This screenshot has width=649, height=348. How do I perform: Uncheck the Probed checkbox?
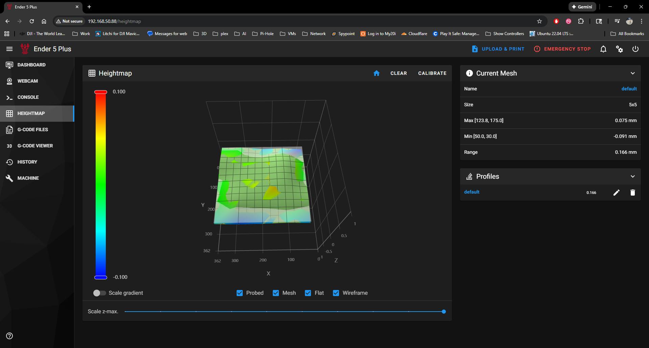tap(240, 293)
